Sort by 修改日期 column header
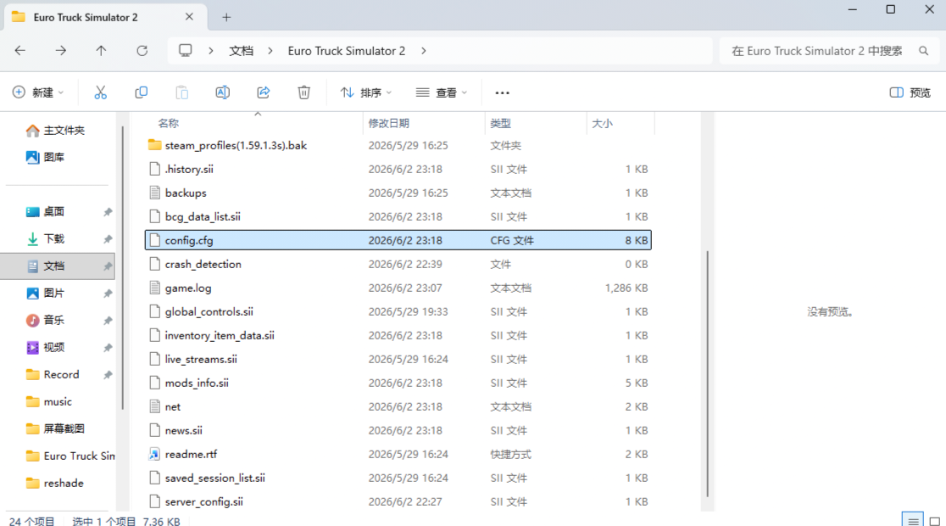The image size is (946, 526). click(389, 123)
